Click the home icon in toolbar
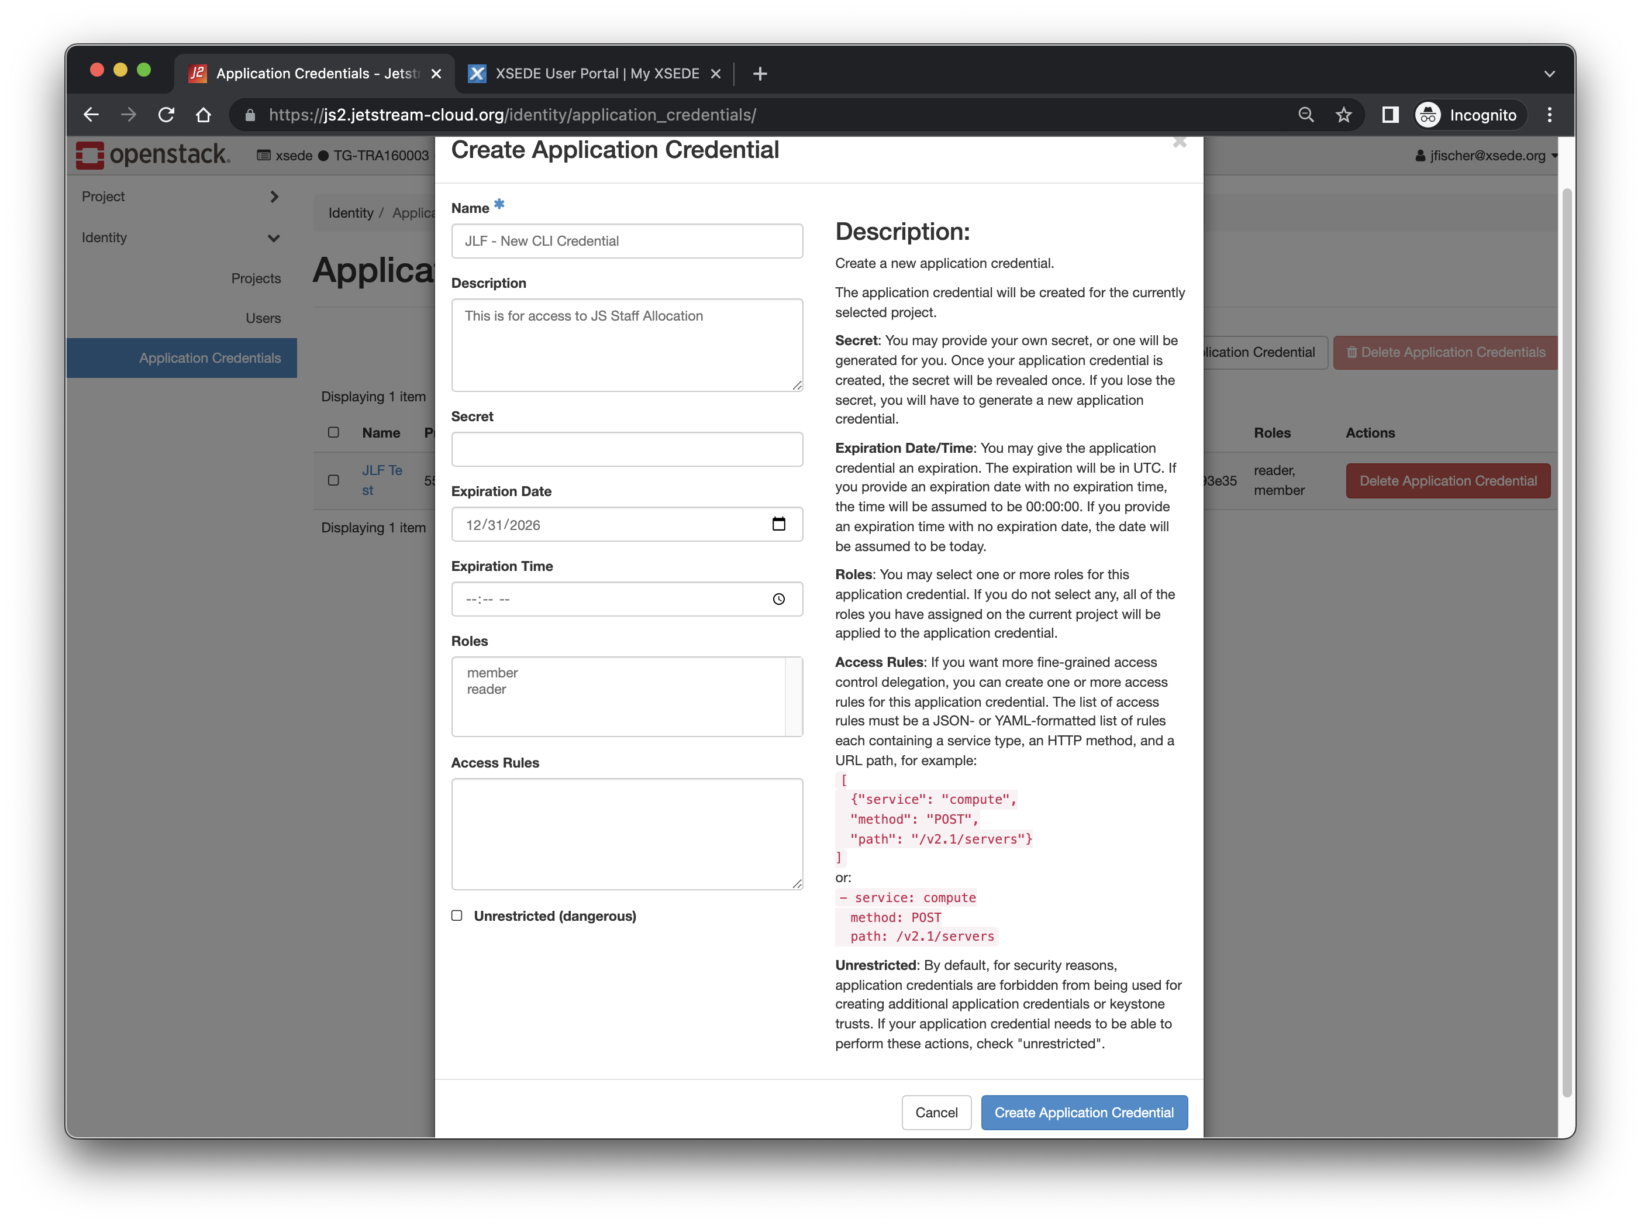 (x=203, y=115)
